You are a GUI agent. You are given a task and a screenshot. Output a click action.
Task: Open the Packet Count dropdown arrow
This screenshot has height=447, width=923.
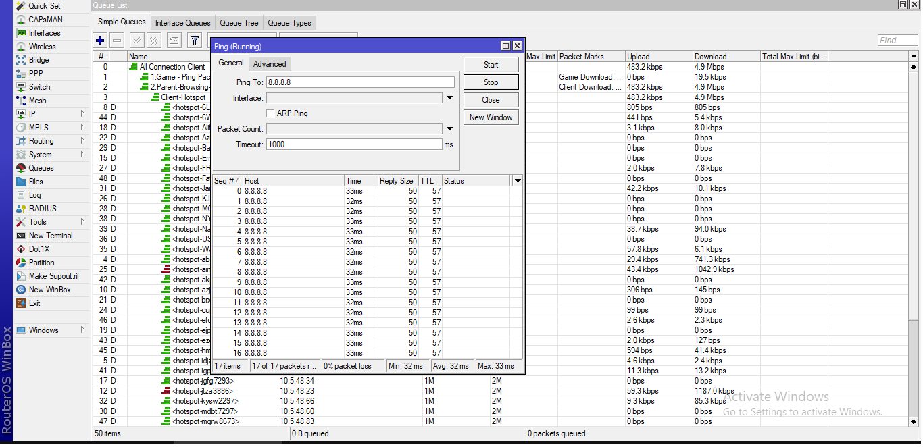[449, 129]
